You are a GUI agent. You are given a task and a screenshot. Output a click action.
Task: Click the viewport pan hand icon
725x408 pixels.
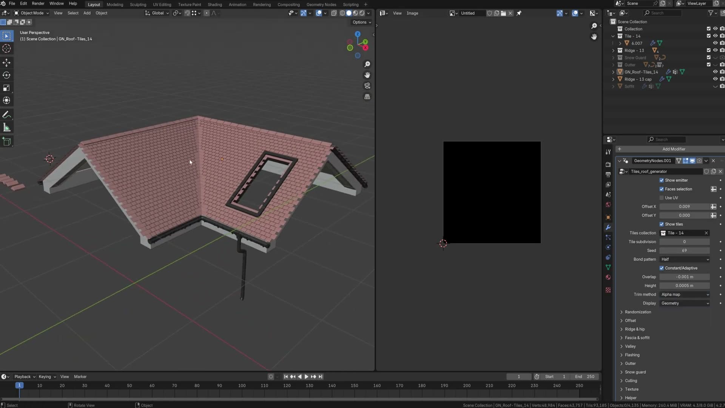[x=367, y=75]
